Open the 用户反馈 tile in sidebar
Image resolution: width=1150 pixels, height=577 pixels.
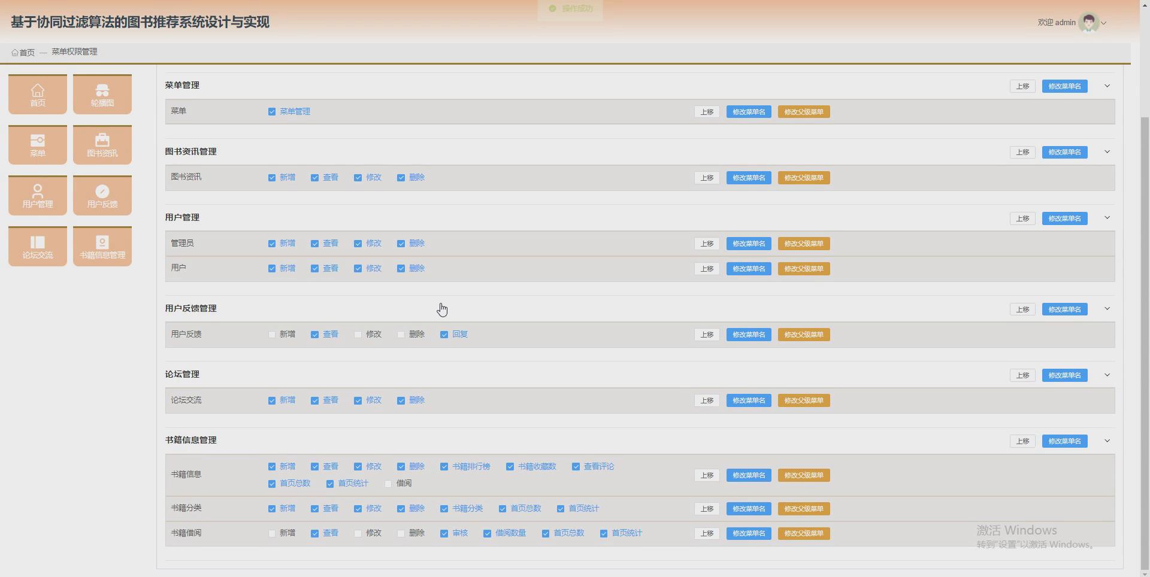[102, 195]
